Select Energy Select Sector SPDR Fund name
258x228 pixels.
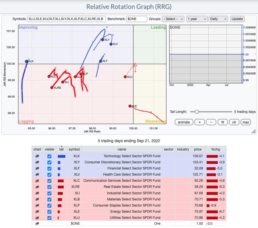(x=135, y=211)
